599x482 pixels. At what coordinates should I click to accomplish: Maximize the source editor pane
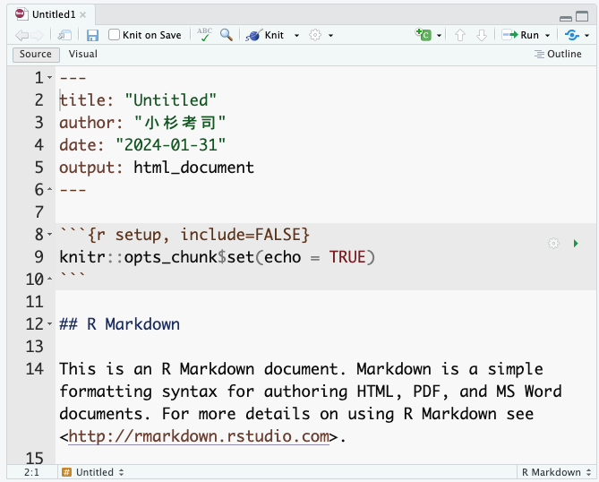coord(582,16)
